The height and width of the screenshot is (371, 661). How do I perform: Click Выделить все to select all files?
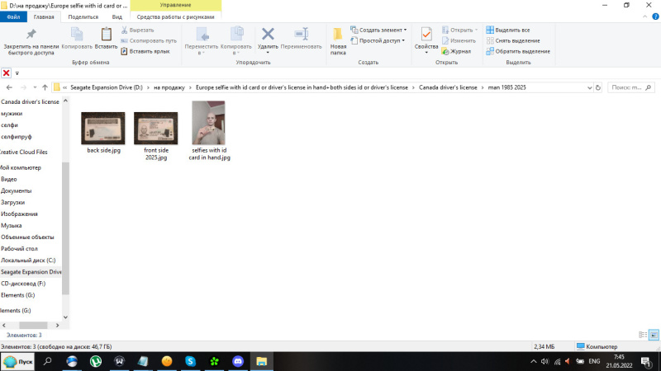[x=507, y=30]
